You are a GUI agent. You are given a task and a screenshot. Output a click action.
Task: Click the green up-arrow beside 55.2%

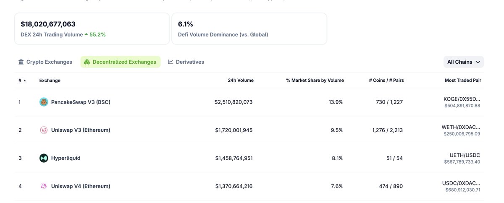pos(86,35)
